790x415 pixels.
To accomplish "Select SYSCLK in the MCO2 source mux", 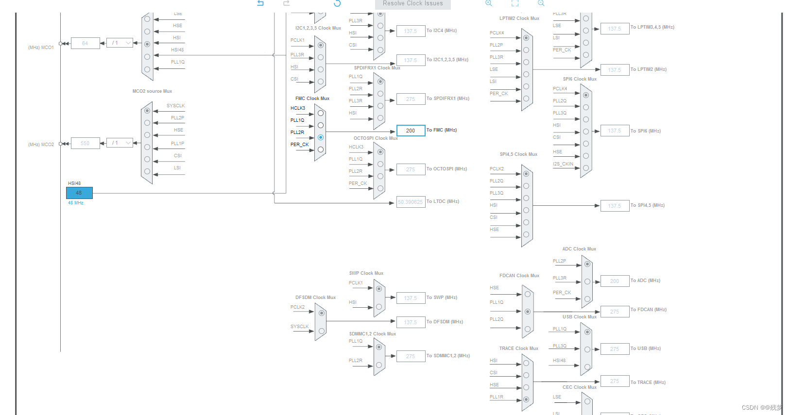I will (147, 111).
